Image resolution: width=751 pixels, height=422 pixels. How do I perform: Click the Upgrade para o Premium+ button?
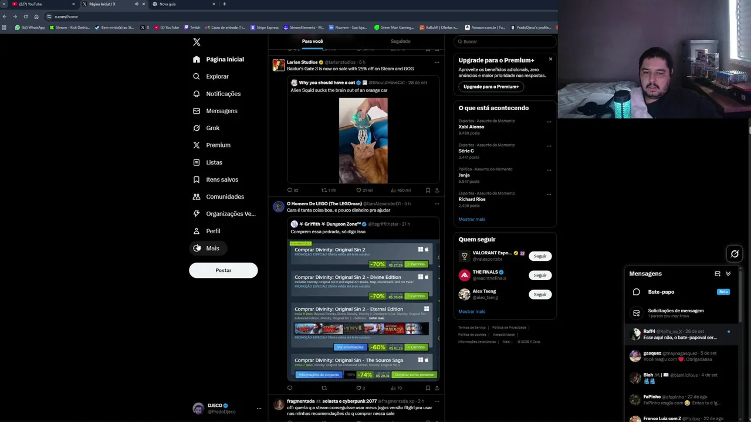coord(491,87)
